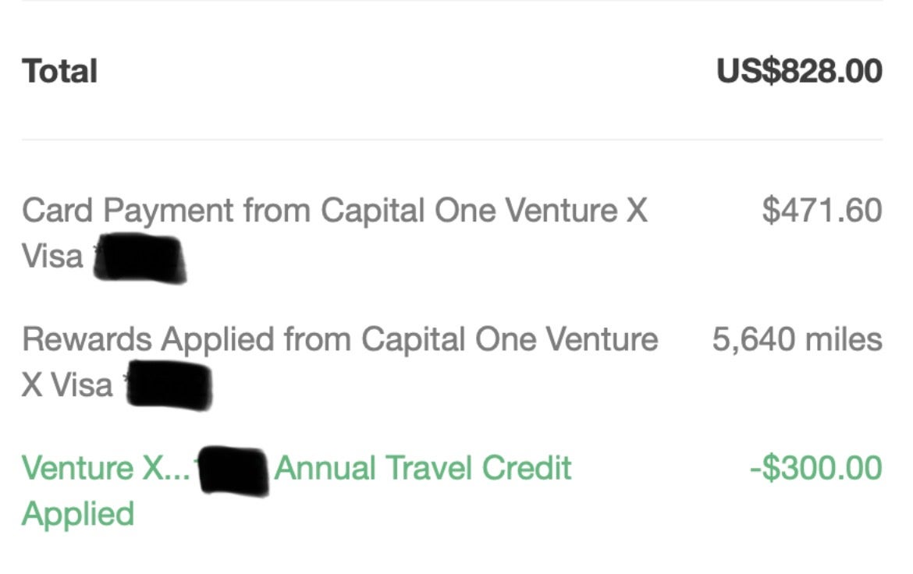Click "Venture" in the Rewards Applied line
Image resolution: width=913 pixels, height=574 pixels.
(x=599, y=339)
